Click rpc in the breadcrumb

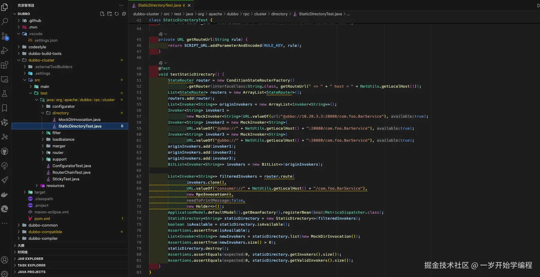click(x=246, y=14)
